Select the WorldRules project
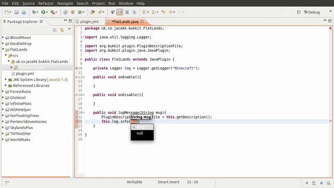This screenshot has height=188, width=334. (20, 139)
